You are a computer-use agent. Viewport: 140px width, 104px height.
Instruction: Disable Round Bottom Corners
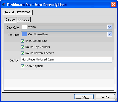click(x=23, y=53)
